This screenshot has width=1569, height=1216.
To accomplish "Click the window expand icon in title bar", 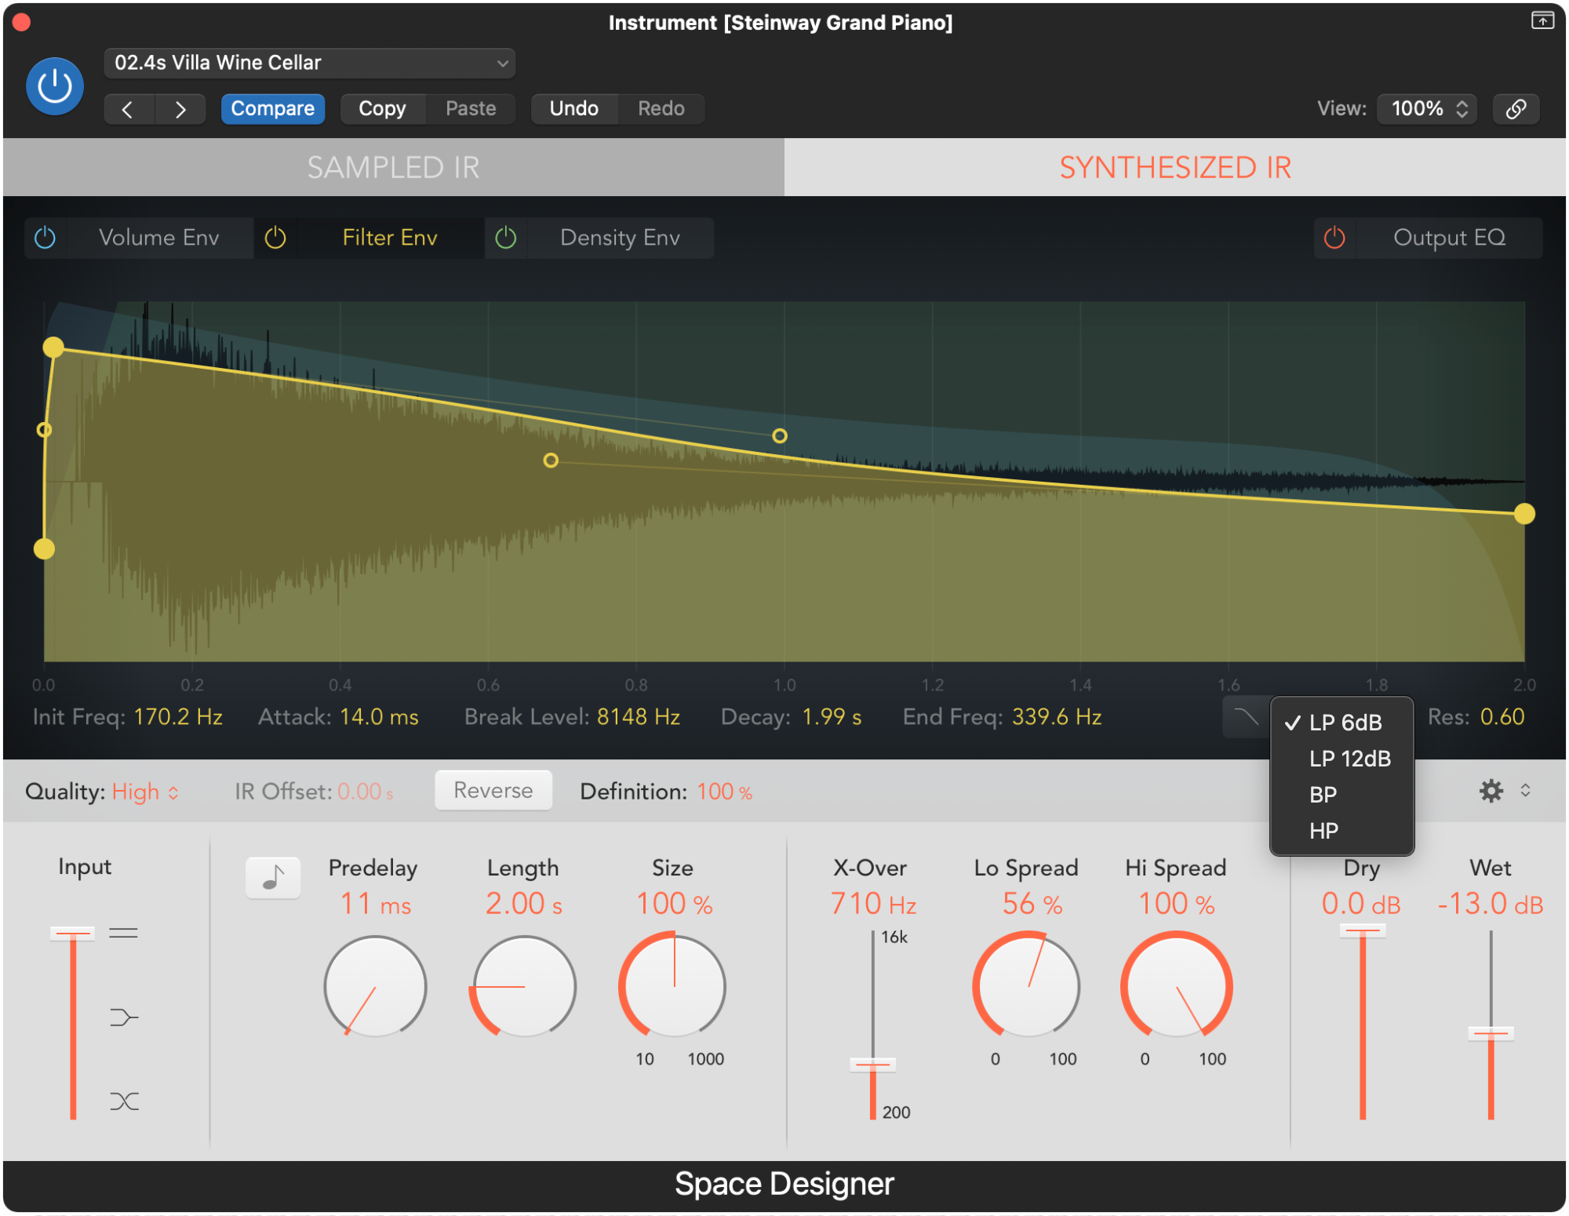I will coord(1542,21).
